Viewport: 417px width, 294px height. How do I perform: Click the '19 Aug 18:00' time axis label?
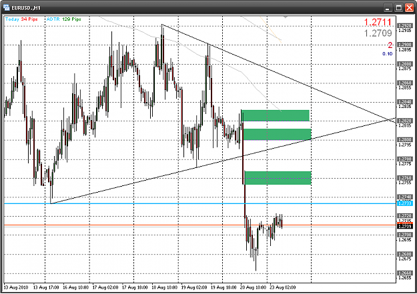pos(224,287)
